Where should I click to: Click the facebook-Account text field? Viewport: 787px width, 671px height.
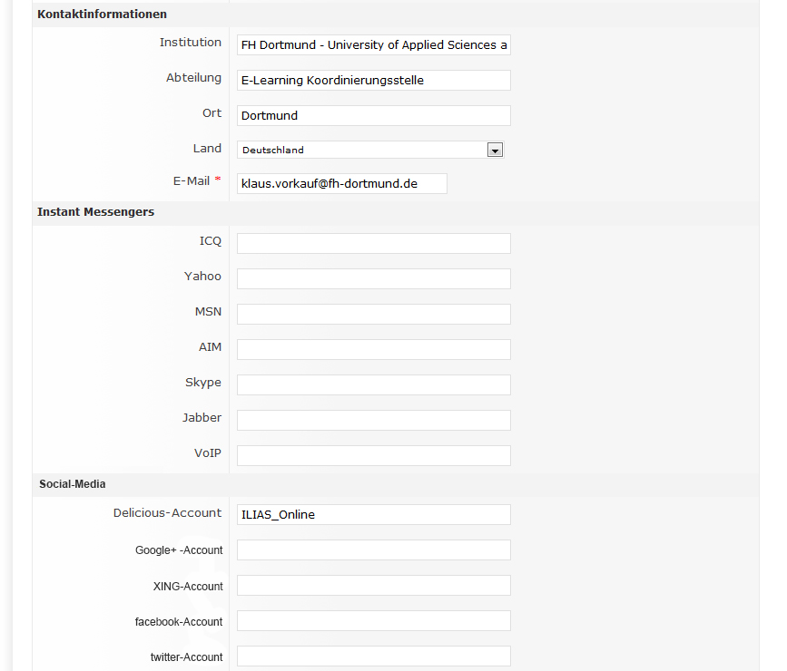point(373,621)
